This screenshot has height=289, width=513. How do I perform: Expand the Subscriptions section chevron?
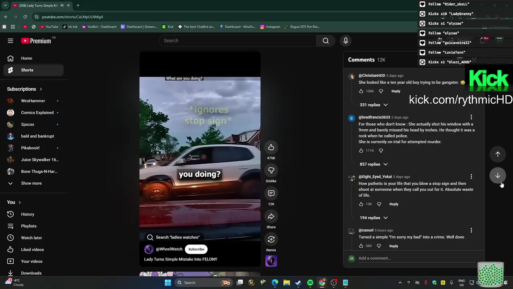(x=40, y=89)
